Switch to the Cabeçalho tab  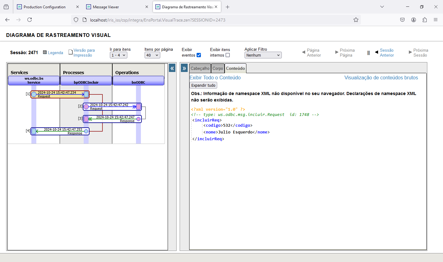(200, 68)
